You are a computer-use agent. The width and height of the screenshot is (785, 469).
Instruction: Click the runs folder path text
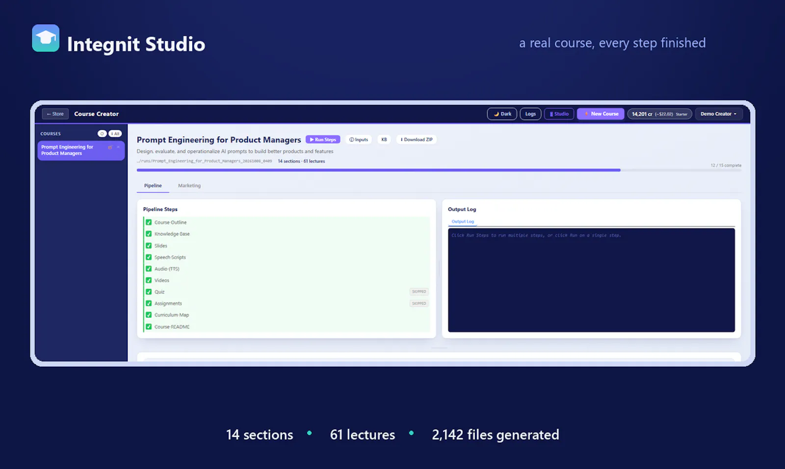pyautogui.click(x=205, y=161)
